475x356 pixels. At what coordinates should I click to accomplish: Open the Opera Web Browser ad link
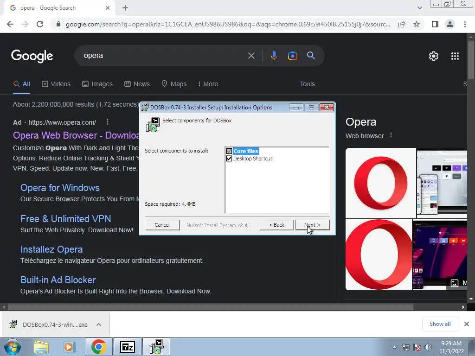(76, 135)
